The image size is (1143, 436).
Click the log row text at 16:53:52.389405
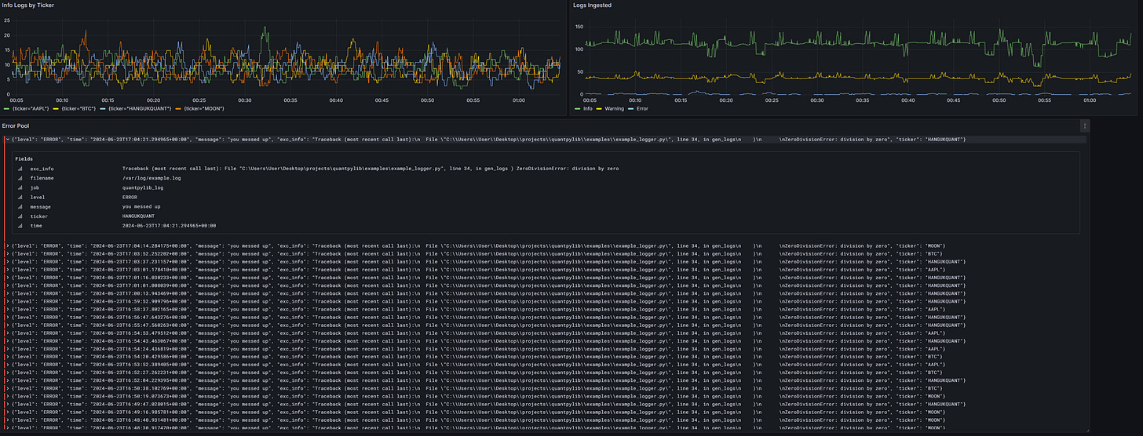tap(479, 365)
